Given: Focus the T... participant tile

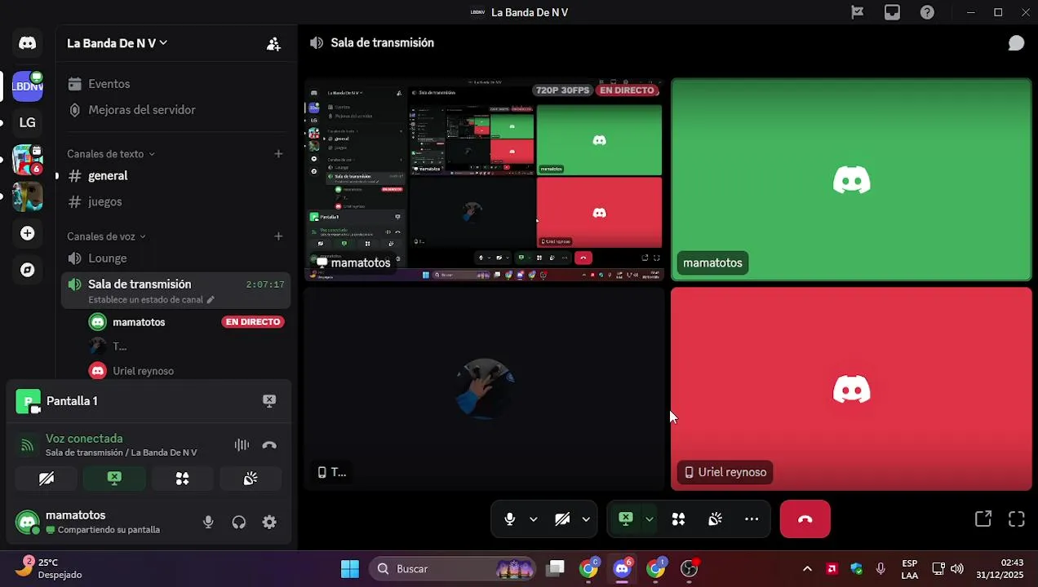Looking at the screenshot, I should (485, 389).
